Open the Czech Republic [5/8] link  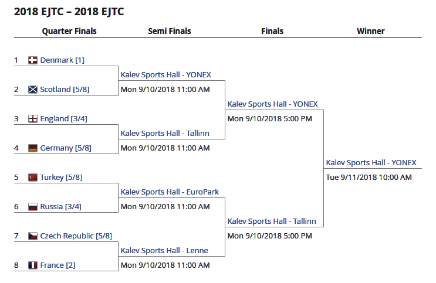point(76,236)
